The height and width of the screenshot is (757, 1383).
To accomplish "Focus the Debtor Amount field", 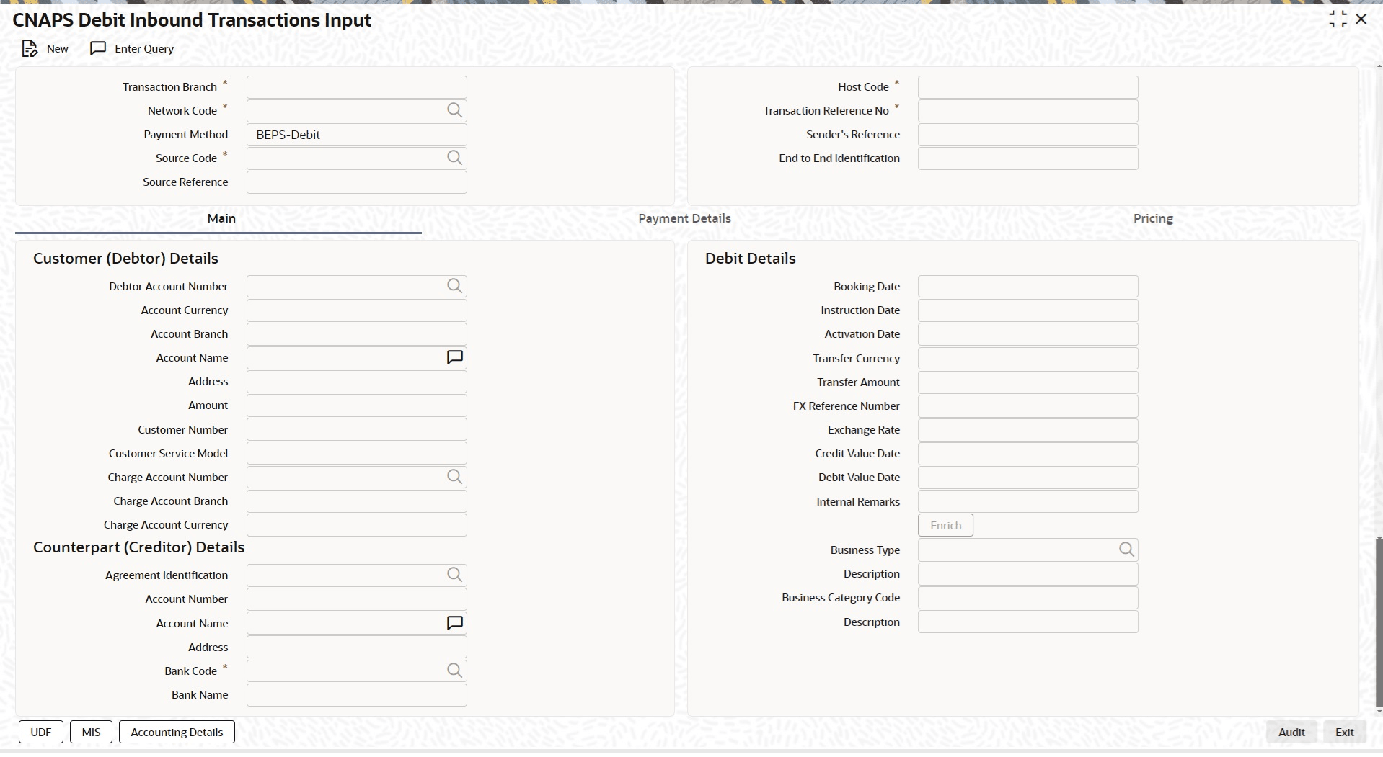I will click(x=357, y=406).
